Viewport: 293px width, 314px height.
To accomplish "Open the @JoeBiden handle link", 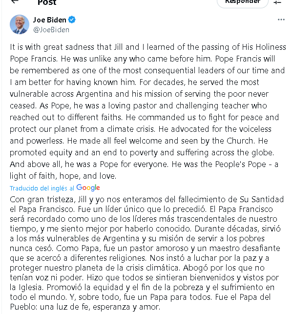I will (x=51, y=30).
